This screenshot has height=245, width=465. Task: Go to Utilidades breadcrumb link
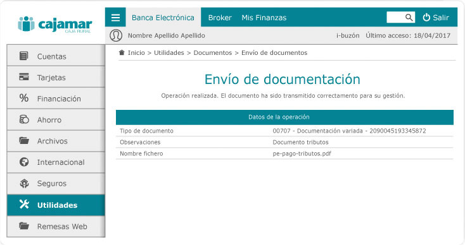point(169,52)
